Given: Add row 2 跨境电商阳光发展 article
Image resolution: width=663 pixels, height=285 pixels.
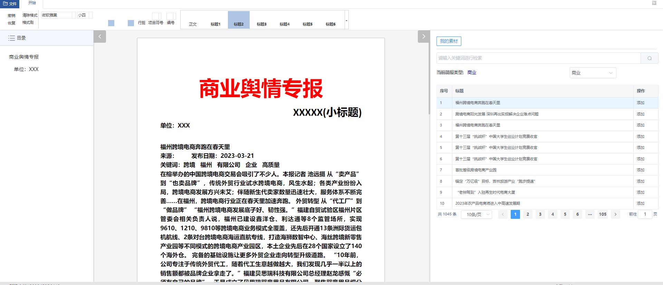Looking at the screenshot, I should [x=641, y=114].
